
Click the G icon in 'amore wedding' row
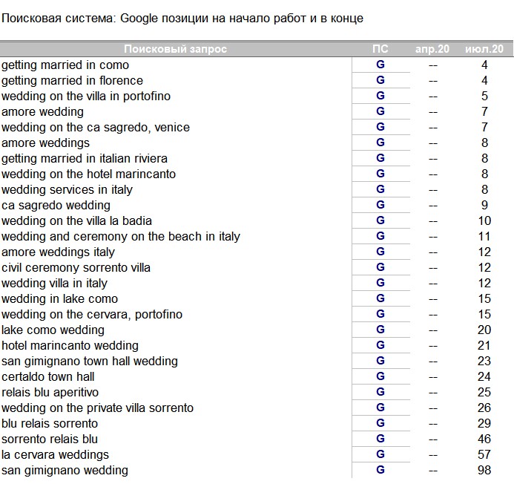point(380,111)
